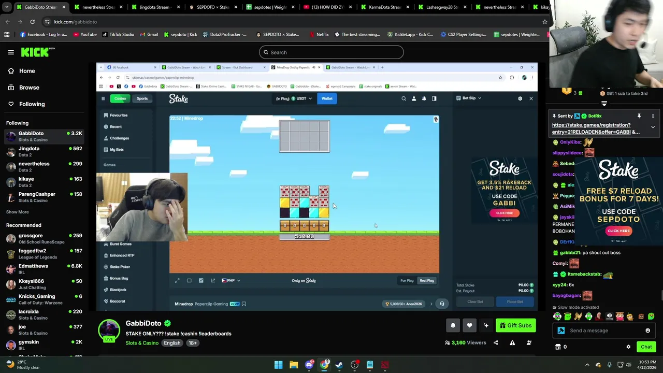Toggle theatre mode icon below the game
This screenshot has height=373, width=663.
189,280
